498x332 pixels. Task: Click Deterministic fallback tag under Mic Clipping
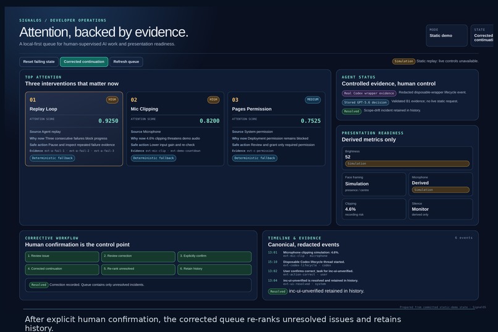click(x=153, y=158)
